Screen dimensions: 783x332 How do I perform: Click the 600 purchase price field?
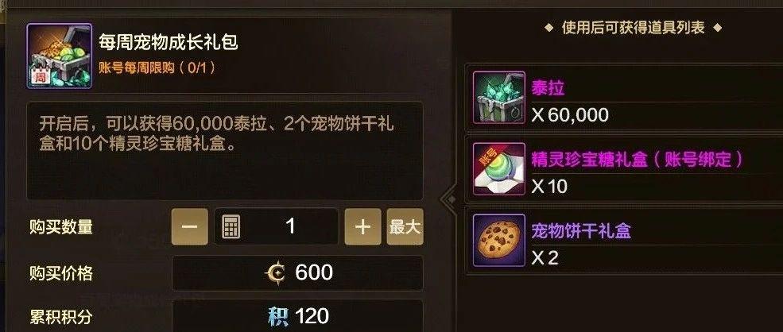pos(297,273)
